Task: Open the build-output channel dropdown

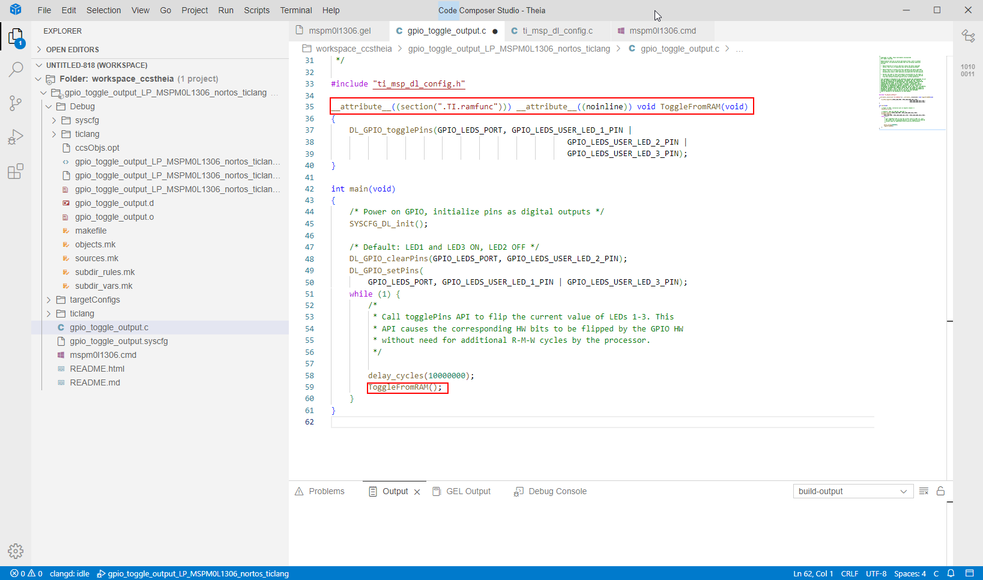Action: tap(853, 491)
